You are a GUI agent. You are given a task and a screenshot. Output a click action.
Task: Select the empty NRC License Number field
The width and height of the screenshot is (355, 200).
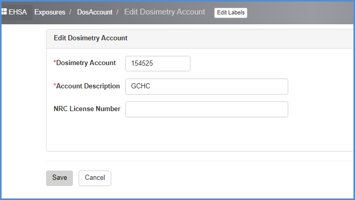click(x=206, y=110)
